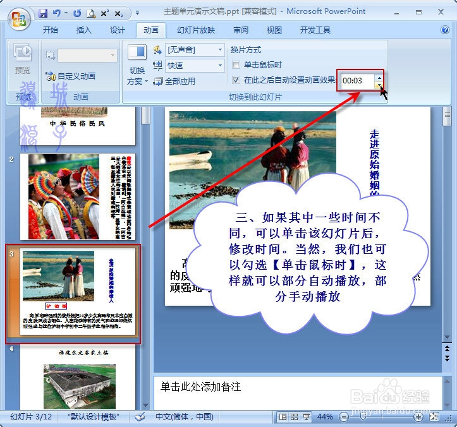Click the slide panel scroll down arrow
The width and height of the screenshot is (457, 427).
click(145, 405)
